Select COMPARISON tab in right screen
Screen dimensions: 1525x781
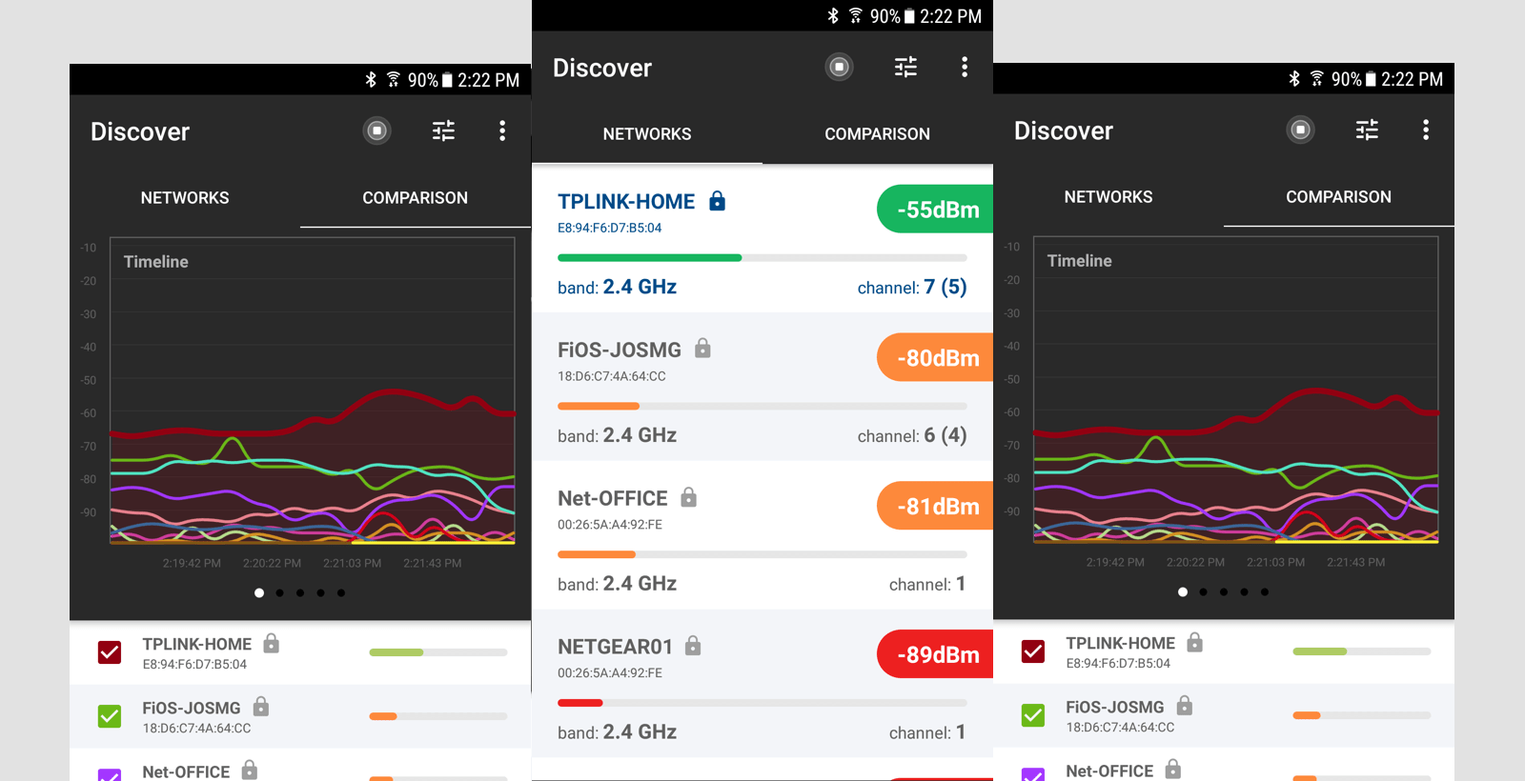pos(1339,197)
